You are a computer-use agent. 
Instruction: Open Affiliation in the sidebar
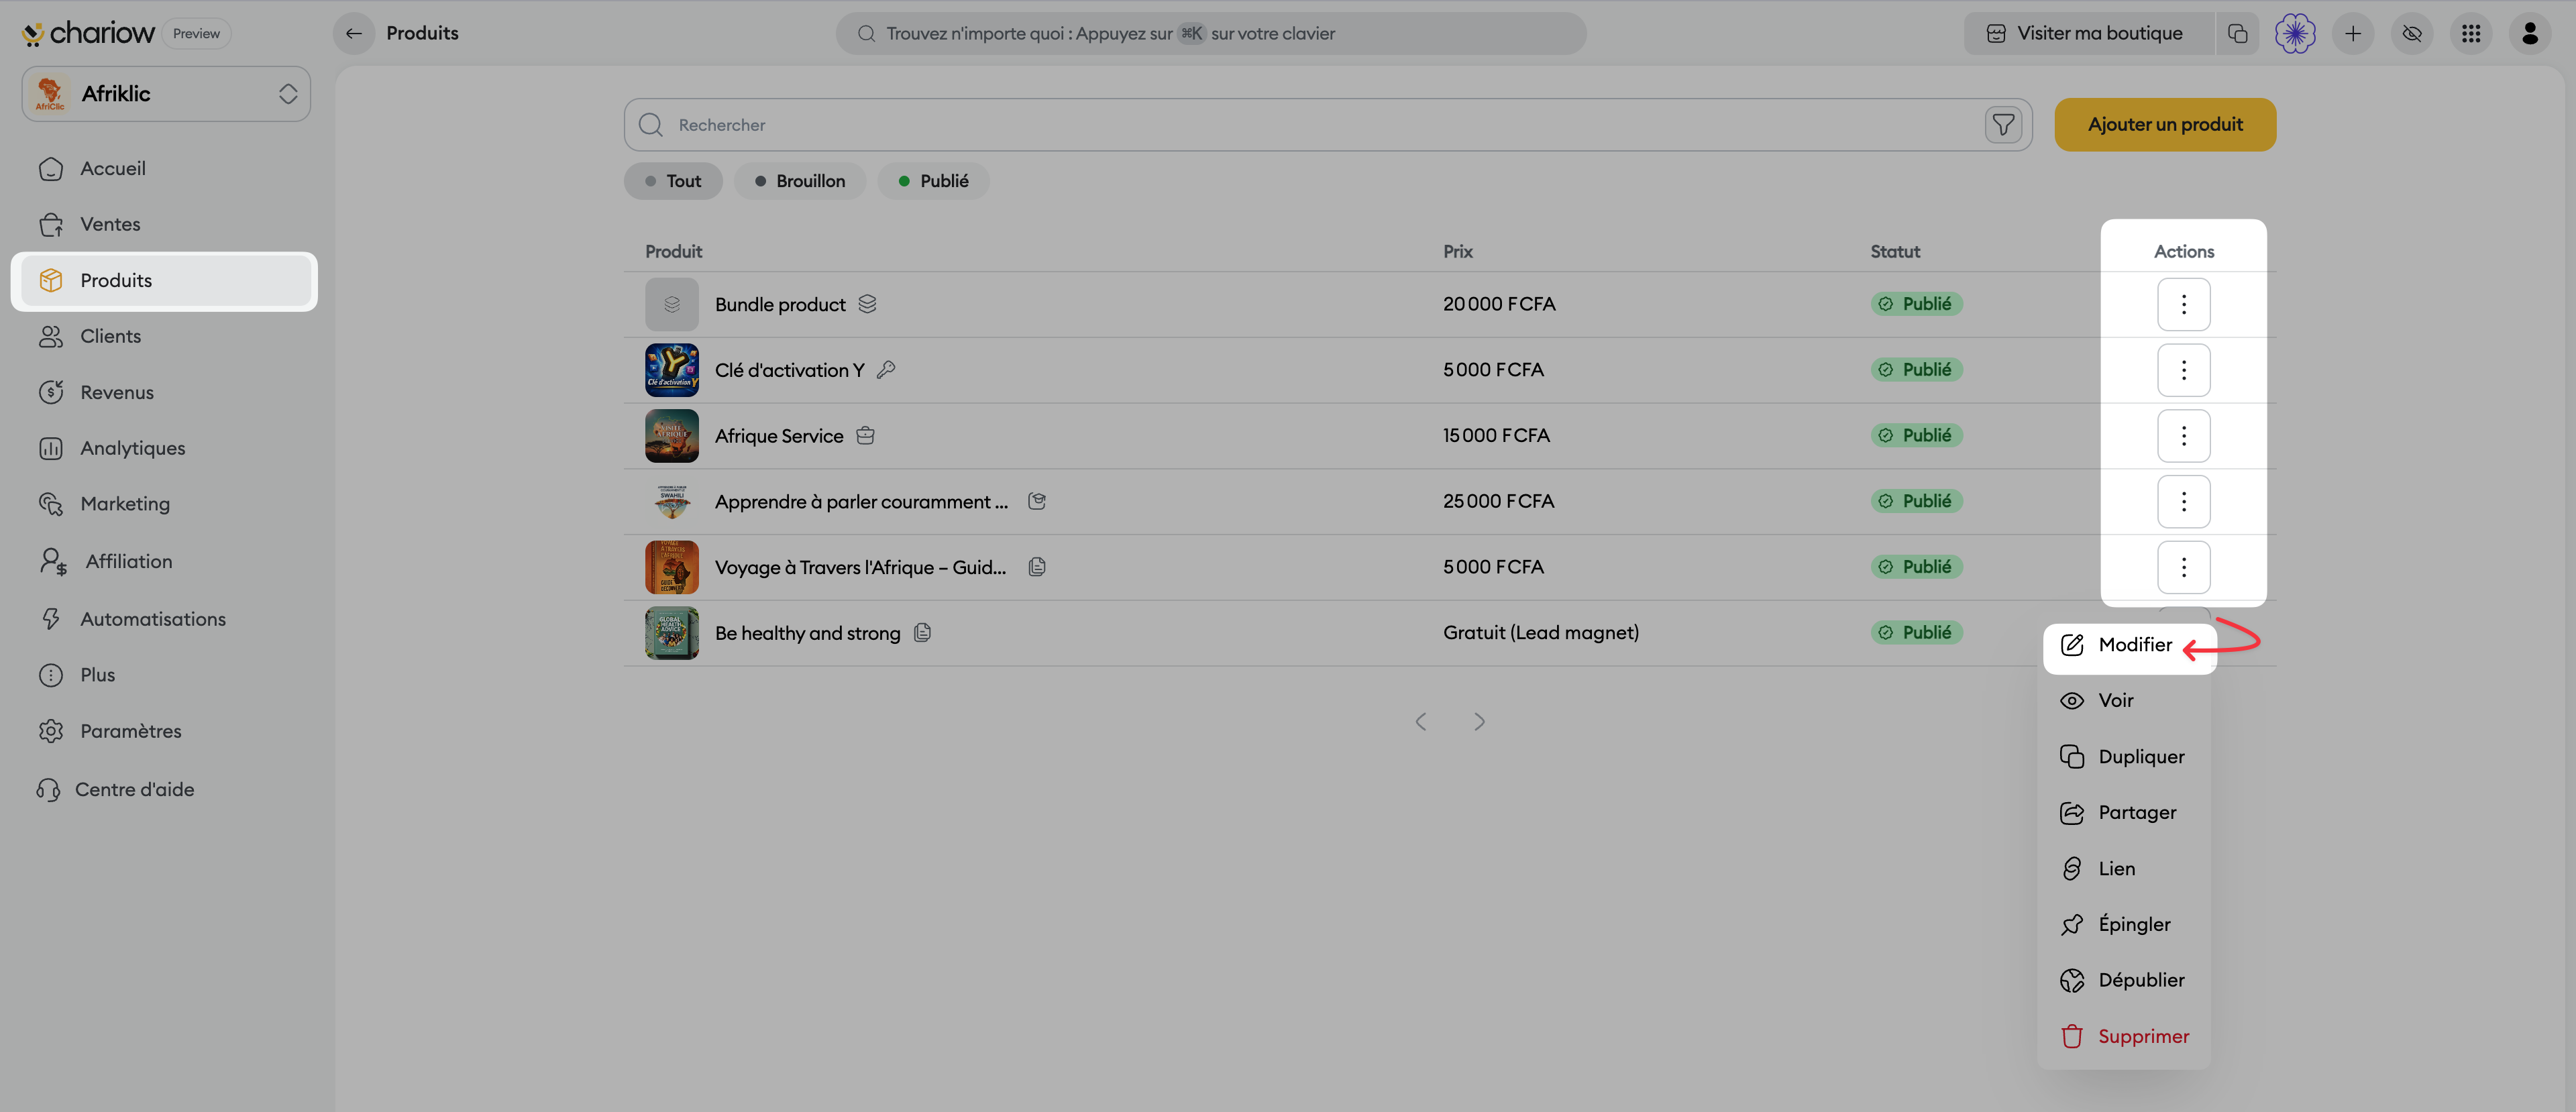[166, 561]
